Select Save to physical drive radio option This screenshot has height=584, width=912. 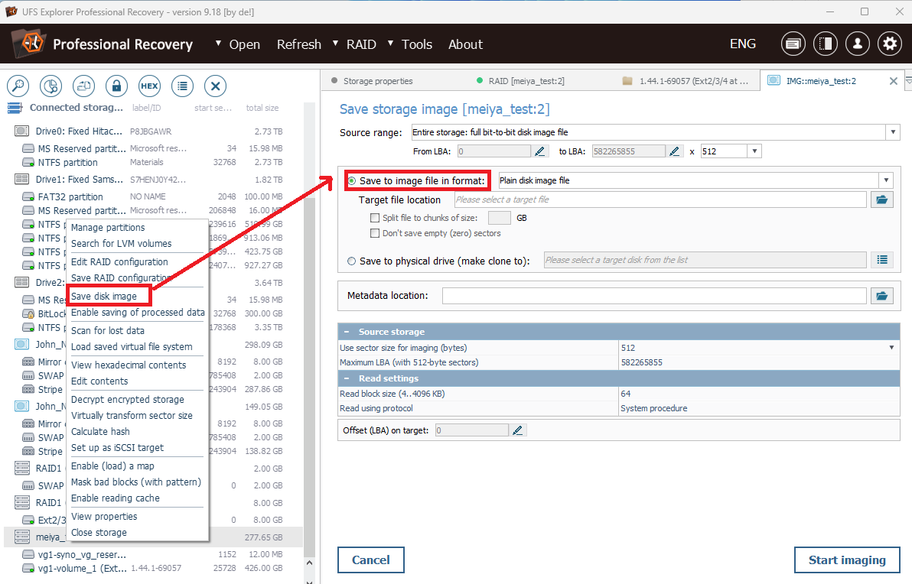click(352, 261)
